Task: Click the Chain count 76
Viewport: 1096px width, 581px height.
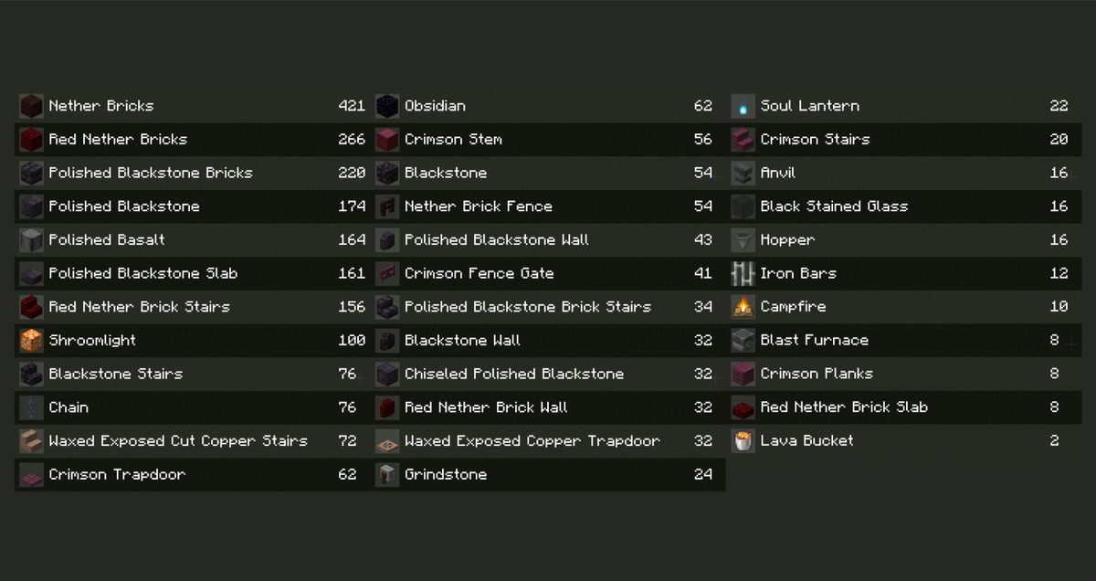Action: (x=347, y=407)
